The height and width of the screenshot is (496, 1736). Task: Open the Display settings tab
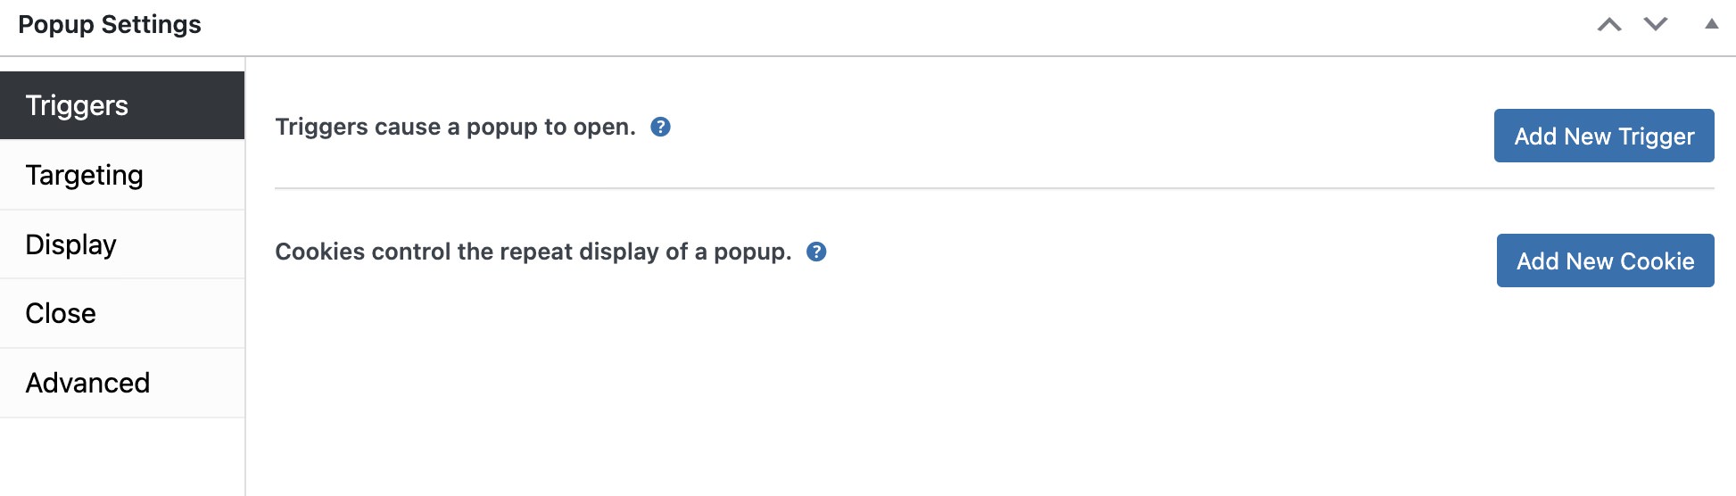pyautogui.click(x=122, y=244)
